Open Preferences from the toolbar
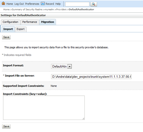The image size is (143, 132). coord(32,4)
